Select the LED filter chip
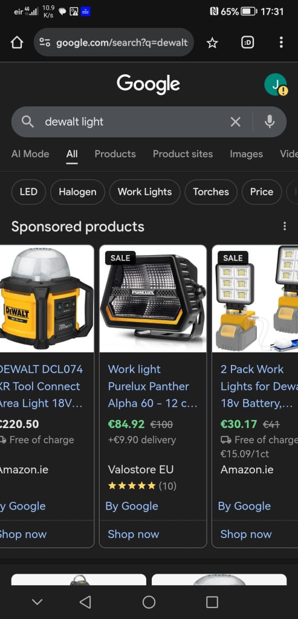The width and height of the screenshot is (298, 619). point(28,192)
